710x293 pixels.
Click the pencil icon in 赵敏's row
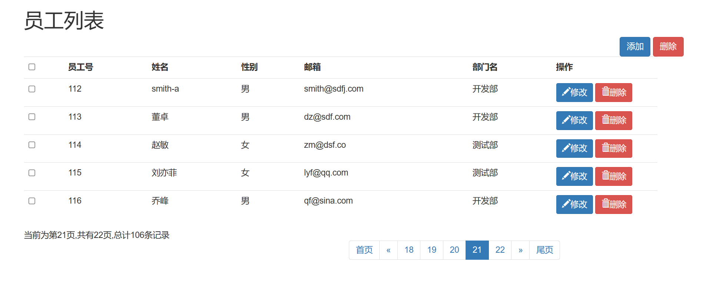coord(566,148)
